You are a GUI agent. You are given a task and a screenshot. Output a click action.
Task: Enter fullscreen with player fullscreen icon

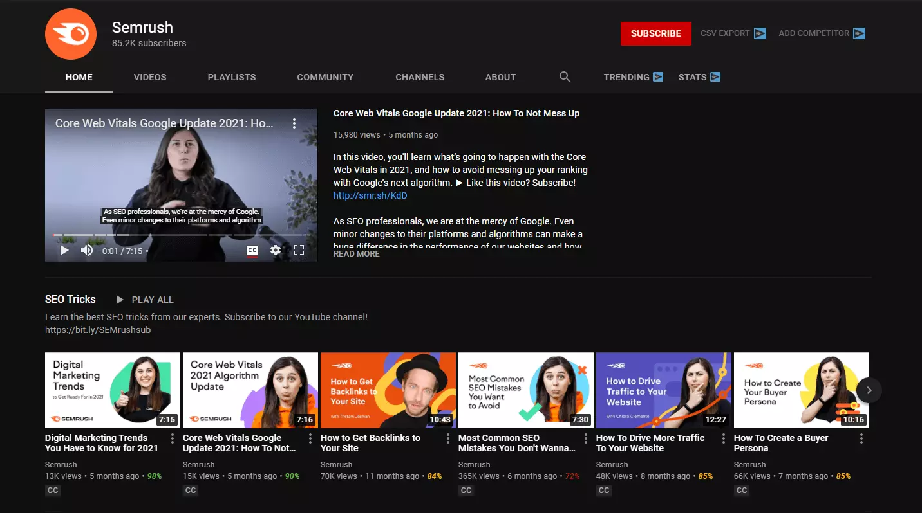click(299, 250)
